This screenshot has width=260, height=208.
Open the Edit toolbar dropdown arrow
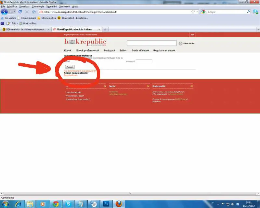18,23
